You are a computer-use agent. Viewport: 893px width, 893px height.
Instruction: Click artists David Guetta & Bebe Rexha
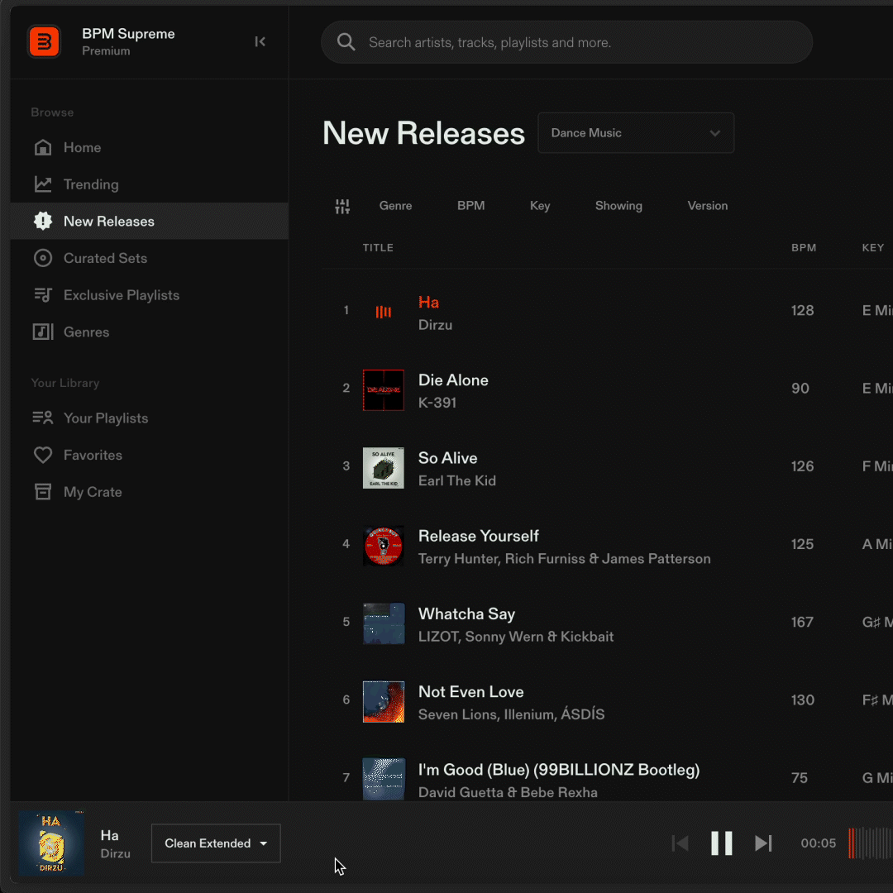click(x=508, y=792)
